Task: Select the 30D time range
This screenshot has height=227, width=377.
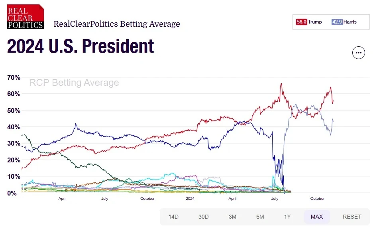Action: (203, 217)
